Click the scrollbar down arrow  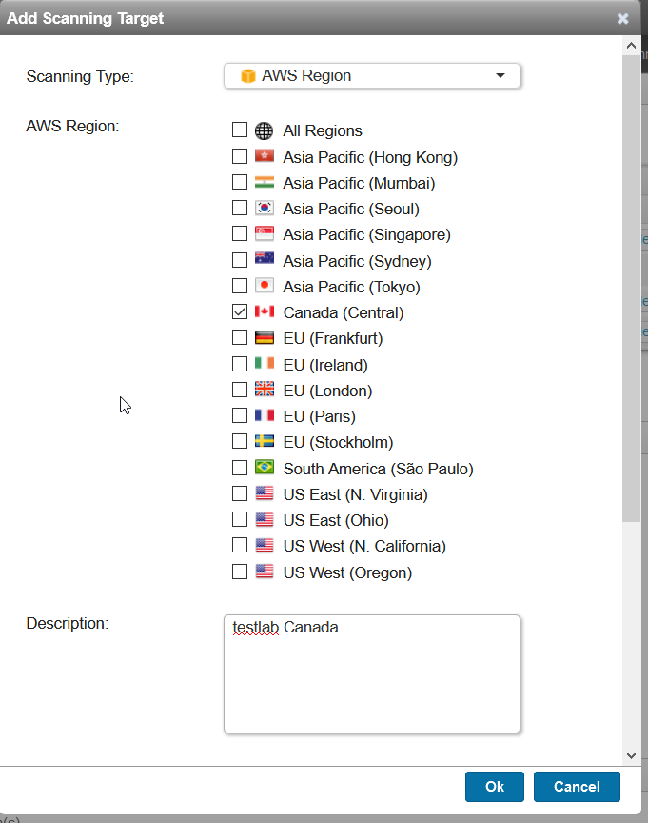tap(631, 754)
